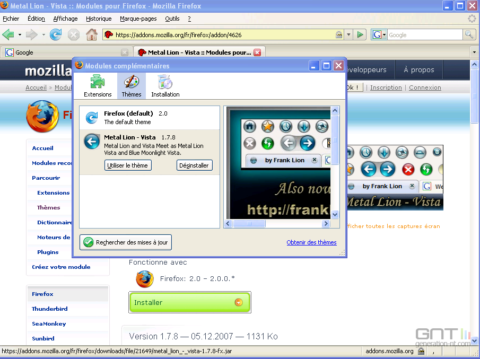Click the status bar security lock icon

[x=421, y=351]
